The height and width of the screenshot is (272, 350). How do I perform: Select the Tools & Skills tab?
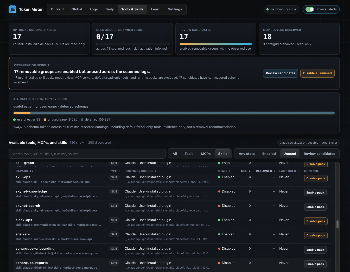[132, 9]
